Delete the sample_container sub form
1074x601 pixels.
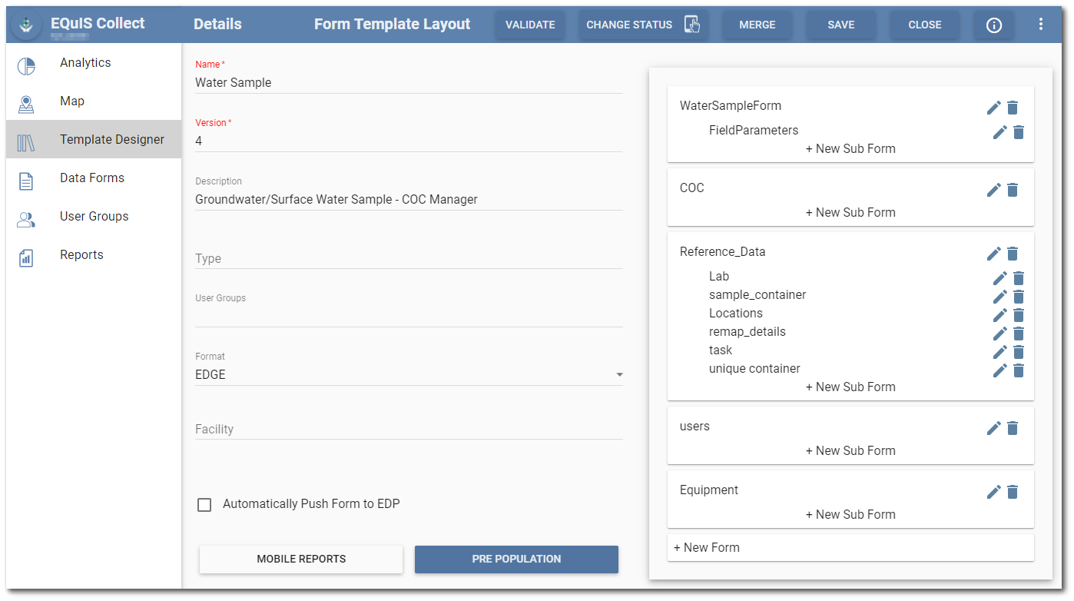pyautogui.click(x=1019, y=297)
